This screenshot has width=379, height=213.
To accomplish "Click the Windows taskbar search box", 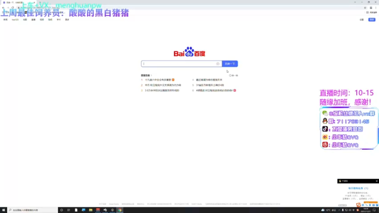I will click(32, 210).
